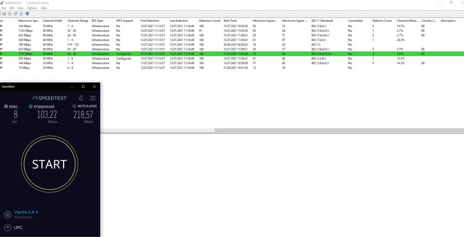Image resolution: width=464 pixels, height=237 pixels.
Task: Sort by Channel Width column header
Action: pyautogui.click(x=53, y=20)
